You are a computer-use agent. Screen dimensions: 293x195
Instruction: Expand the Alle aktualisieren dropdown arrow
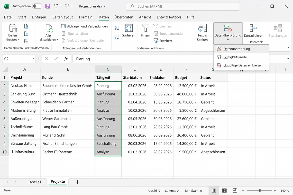(57, 40)
